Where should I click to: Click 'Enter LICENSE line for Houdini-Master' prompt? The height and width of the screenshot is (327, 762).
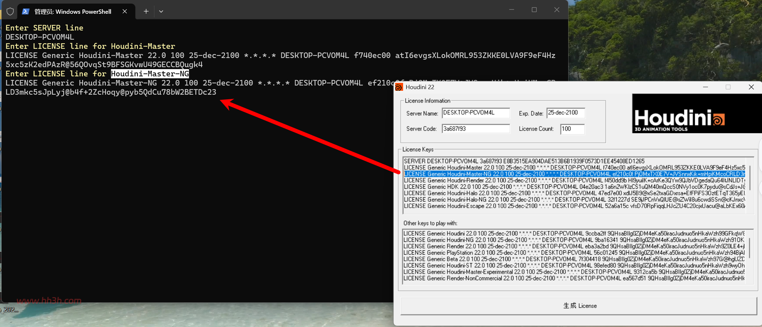click(90, 46)
